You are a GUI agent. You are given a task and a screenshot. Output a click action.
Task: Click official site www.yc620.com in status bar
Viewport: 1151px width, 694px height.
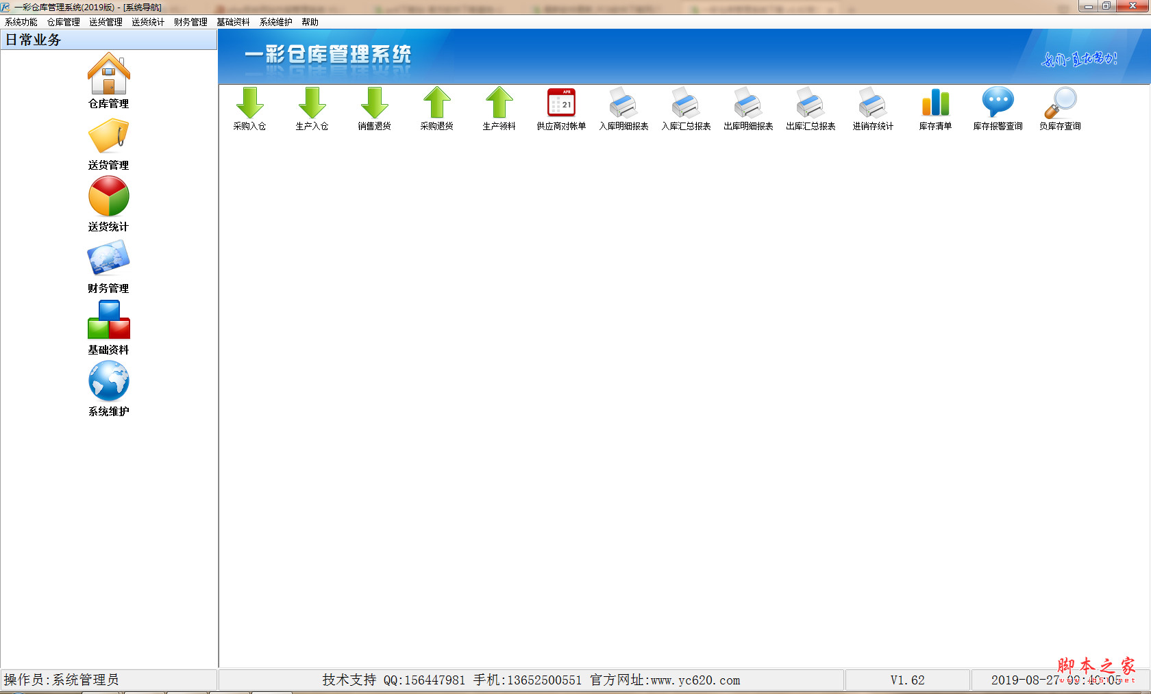695,680
